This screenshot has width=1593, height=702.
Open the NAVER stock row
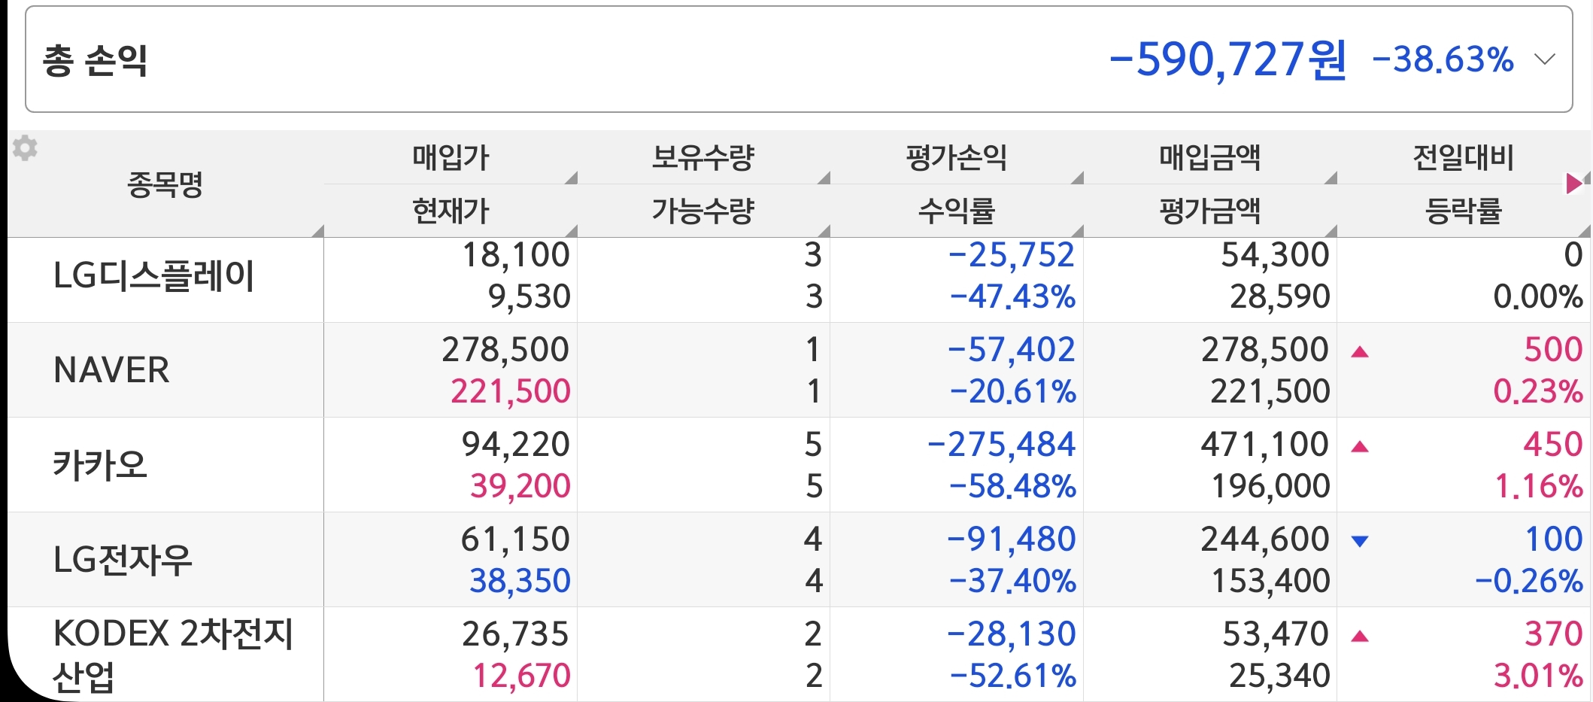[800, 370]
